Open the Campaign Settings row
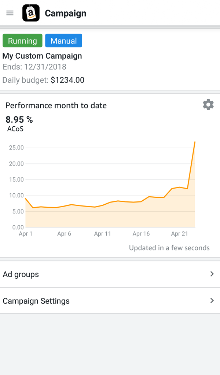 click(110, 301)
